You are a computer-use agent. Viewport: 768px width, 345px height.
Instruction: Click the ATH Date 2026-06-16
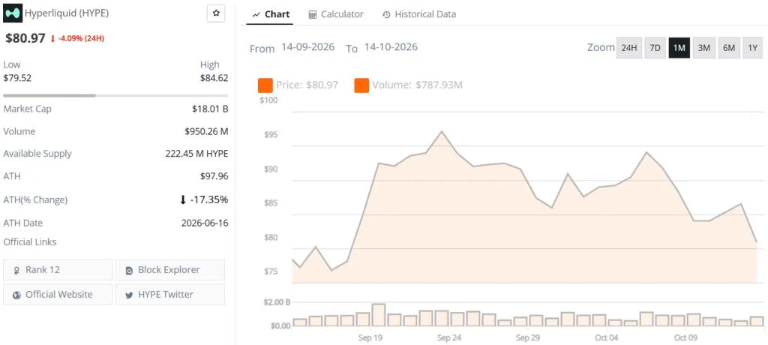205,223
